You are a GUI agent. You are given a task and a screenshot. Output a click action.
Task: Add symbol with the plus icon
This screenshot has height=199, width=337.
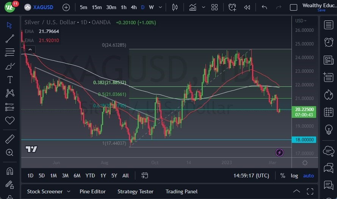click(66, 7)
